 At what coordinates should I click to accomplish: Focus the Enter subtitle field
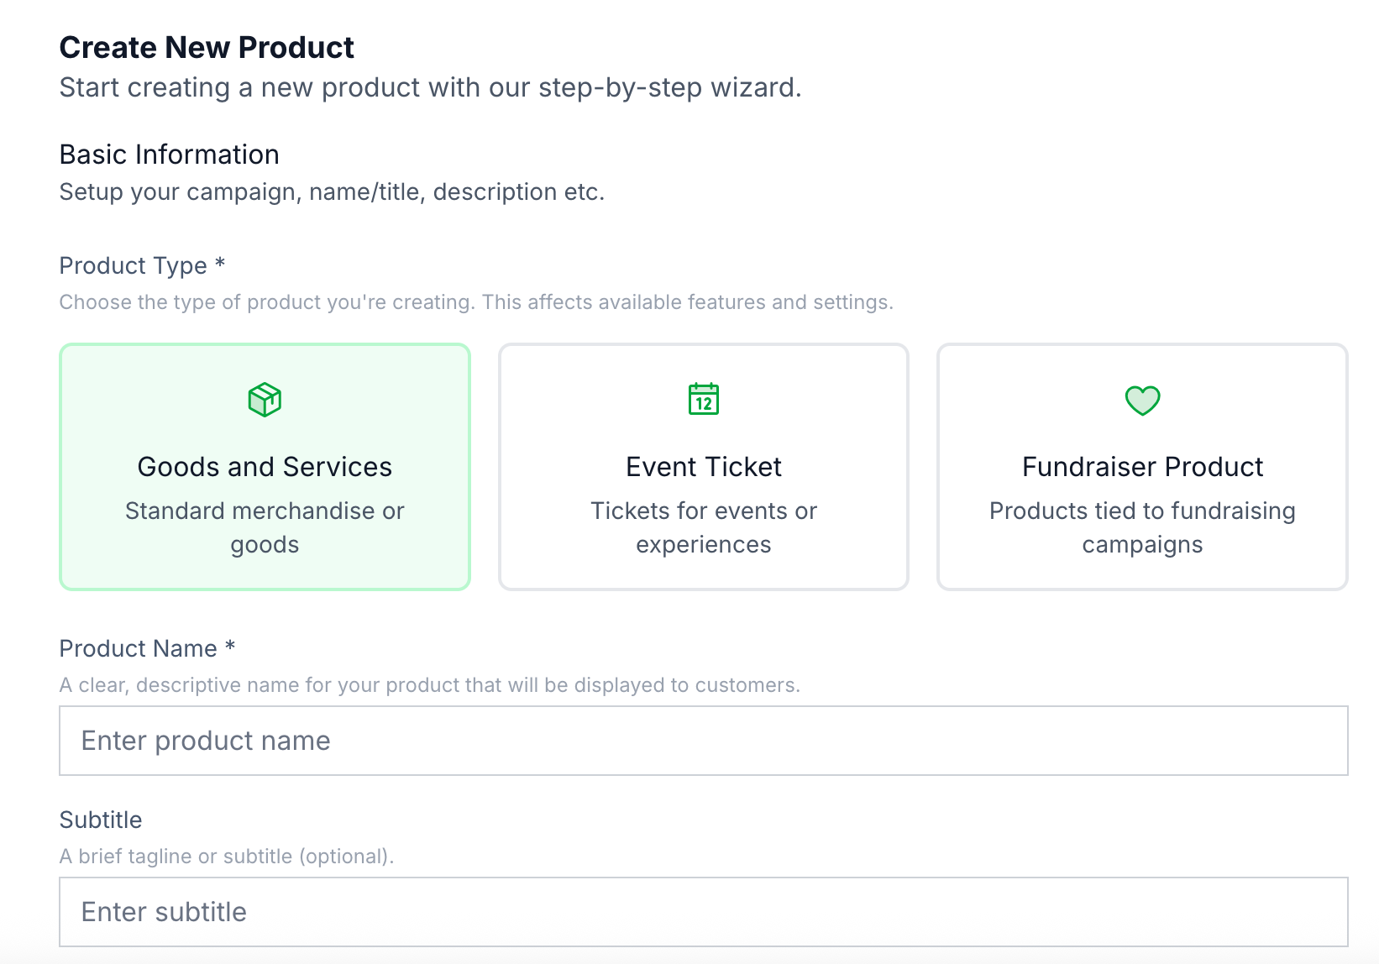coord(703,912)
